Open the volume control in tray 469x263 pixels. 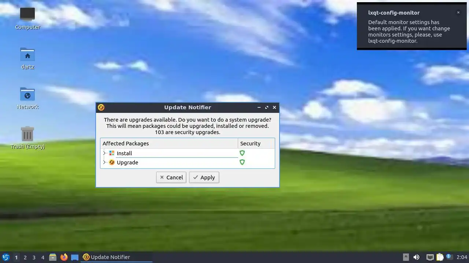tap(416, 257)
